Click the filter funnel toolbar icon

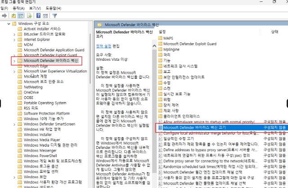tap(54, 16)
